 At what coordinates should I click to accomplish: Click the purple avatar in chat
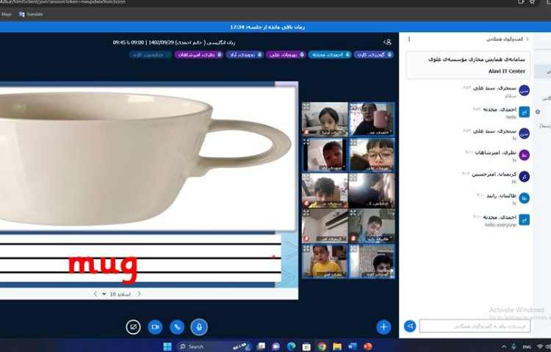point(524,155)
